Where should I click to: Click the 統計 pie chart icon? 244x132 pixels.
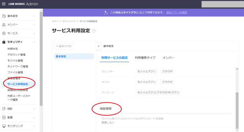(4, 109)
